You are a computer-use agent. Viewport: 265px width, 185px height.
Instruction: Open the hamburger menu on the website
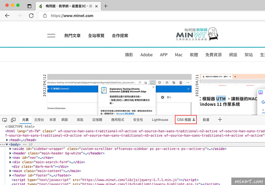[51, 35]
